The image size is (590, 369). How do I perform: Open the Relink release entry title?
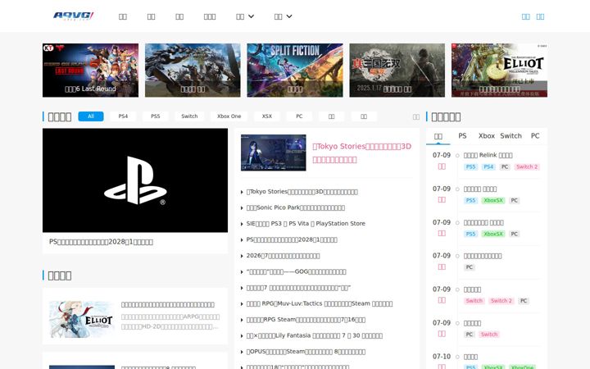(488, 155)
